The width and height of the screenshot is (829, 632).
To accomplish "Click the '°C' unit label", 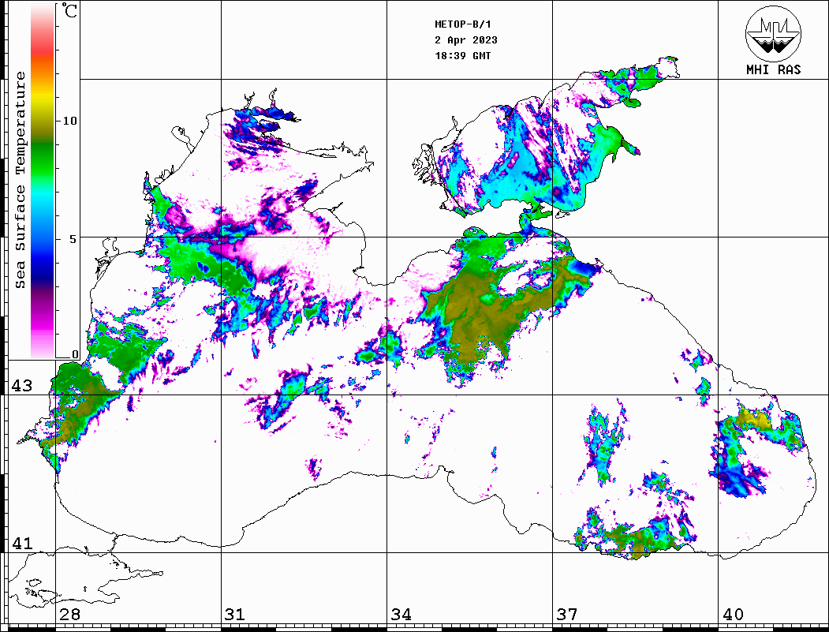I will coord(69,10).
